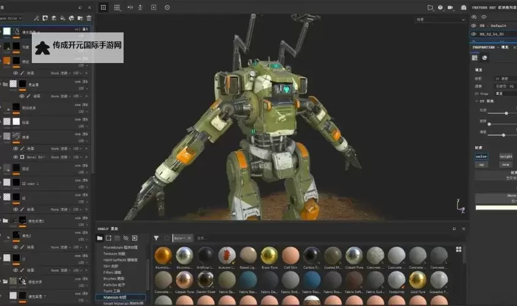Adjust the second UV transform slider in Properties

point(489,124)
